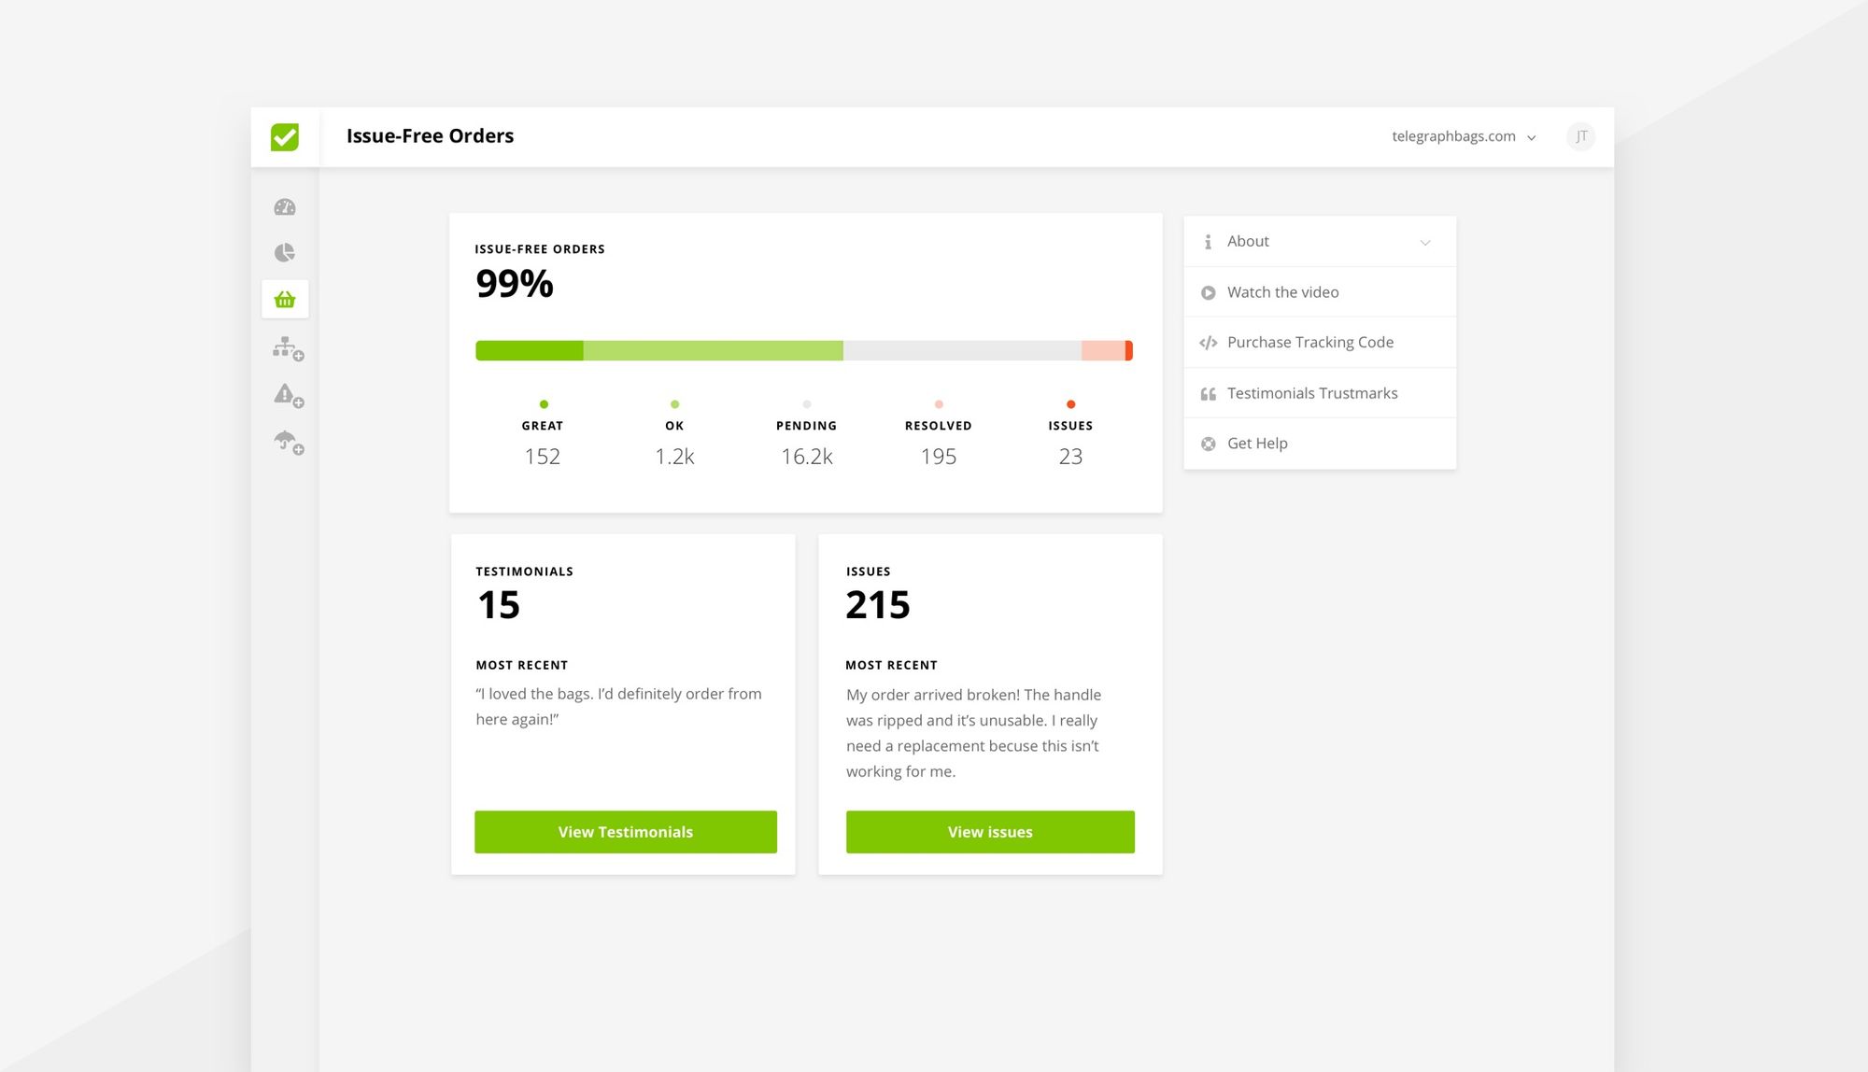Open the JT user avatar menu

[x=1580, y=136]
